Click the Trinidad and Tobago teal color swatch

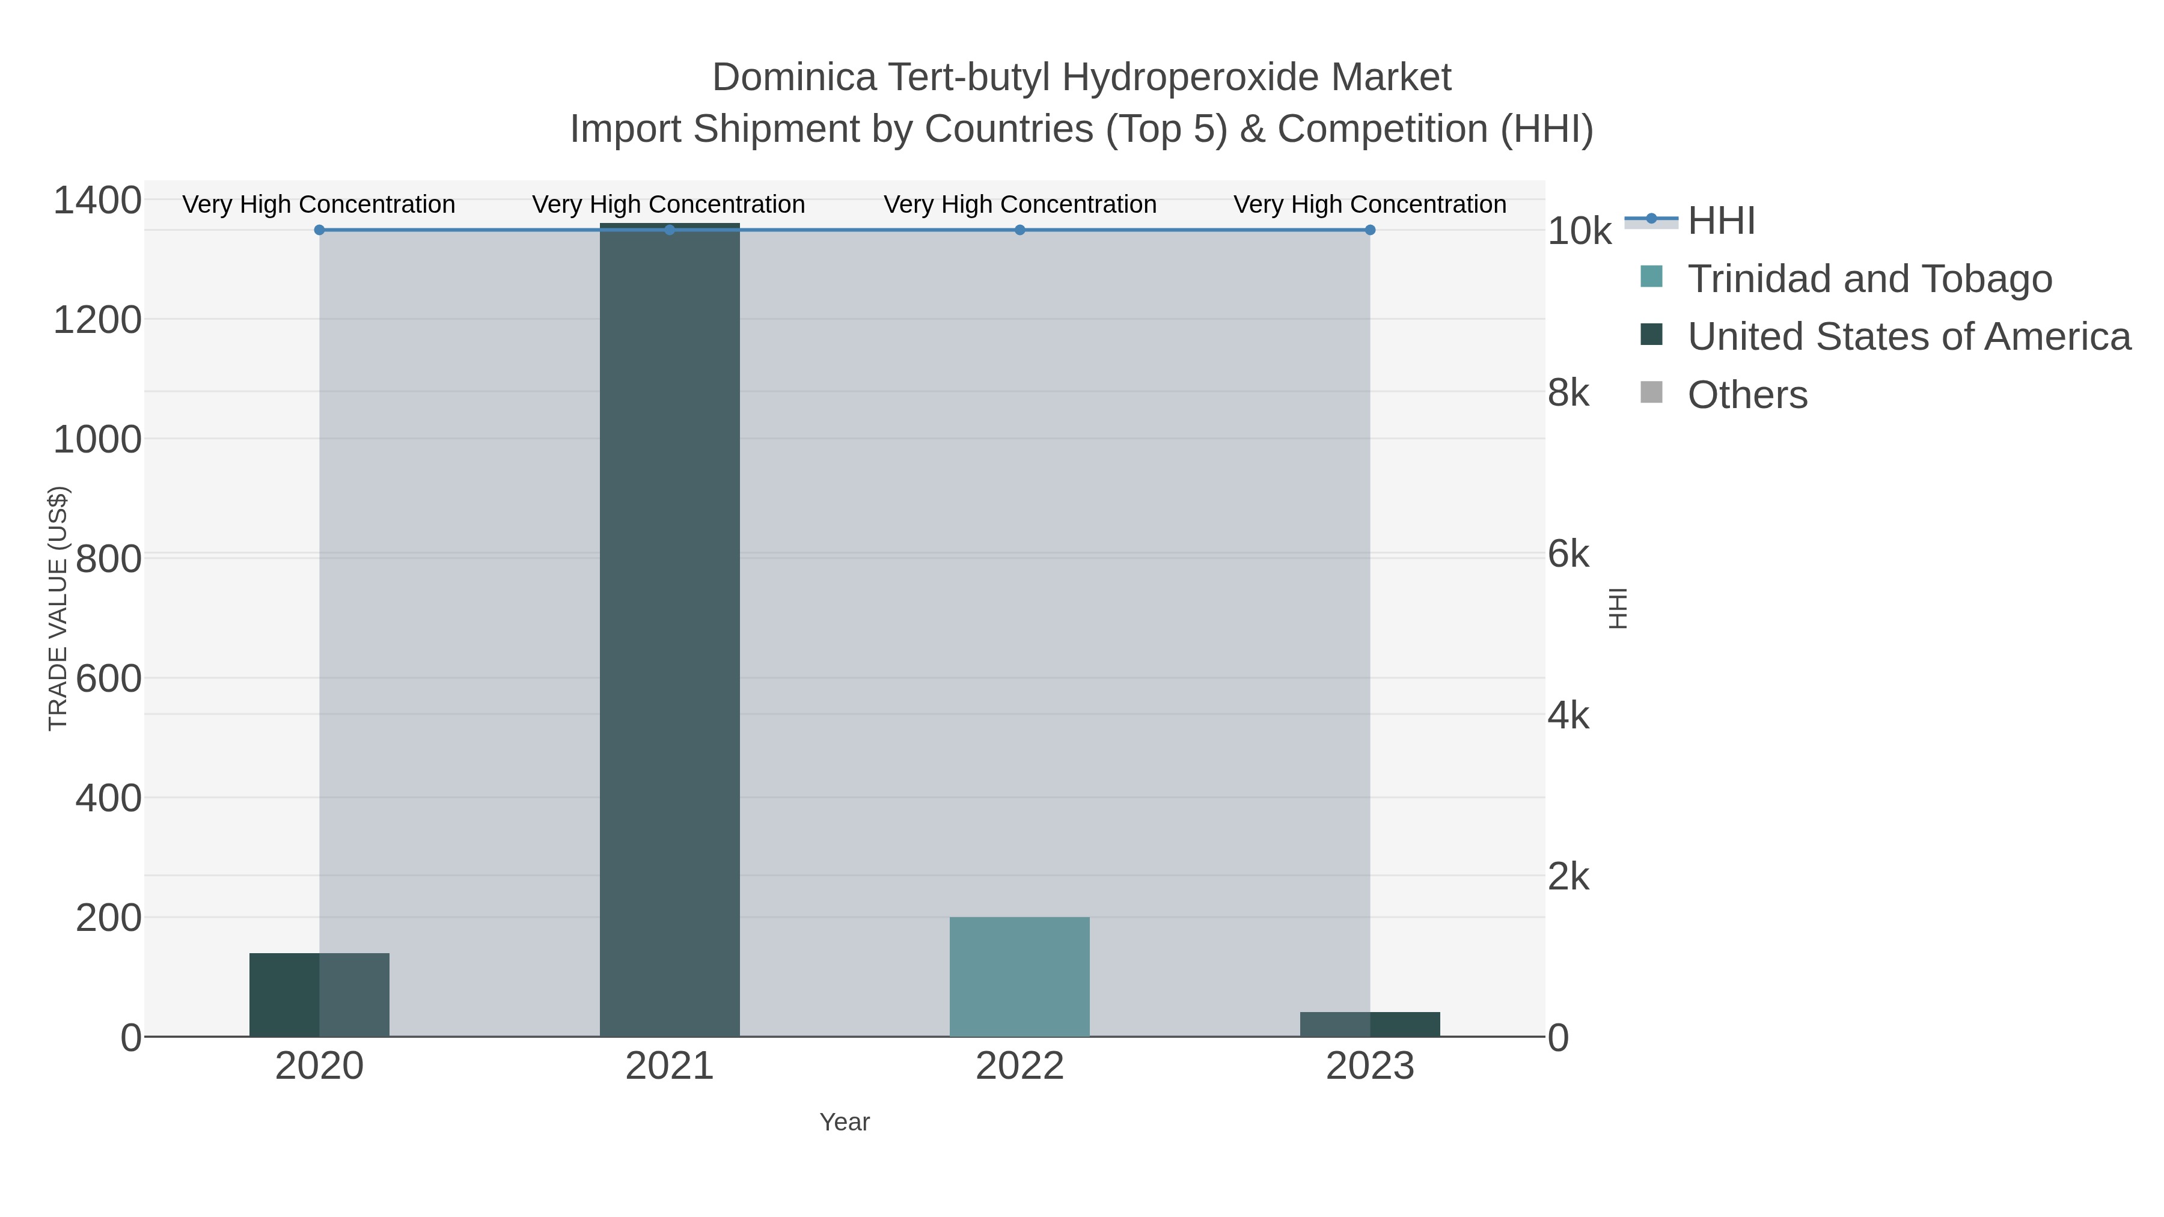coord(1651,276)
